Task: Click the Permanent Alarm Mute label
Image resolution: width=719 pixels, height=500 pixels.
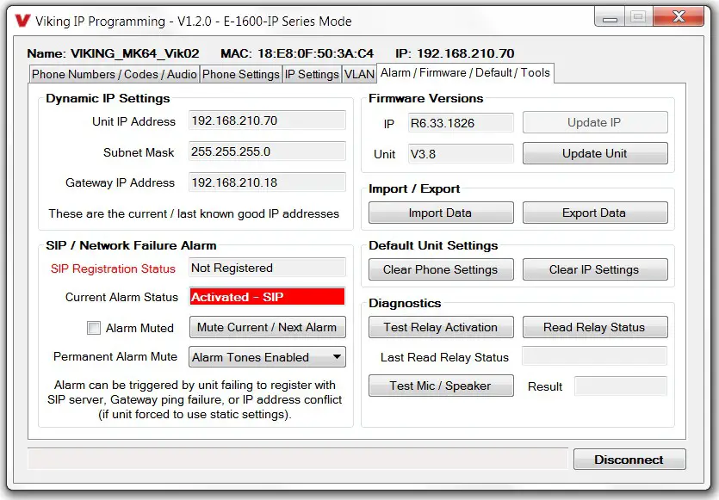Action: [115, 356]
